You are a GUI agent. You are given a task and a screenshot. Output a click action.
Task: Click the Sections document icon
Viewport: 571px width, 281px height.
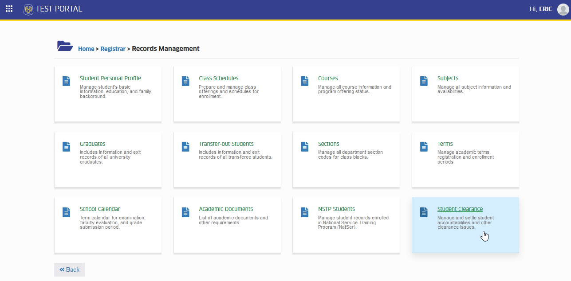click(x=305, y=147)
